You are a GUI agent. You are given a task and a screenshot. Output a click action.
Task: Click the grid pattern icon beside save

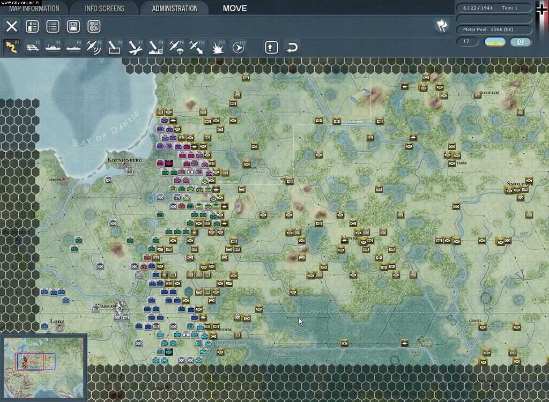click(94, 26)
